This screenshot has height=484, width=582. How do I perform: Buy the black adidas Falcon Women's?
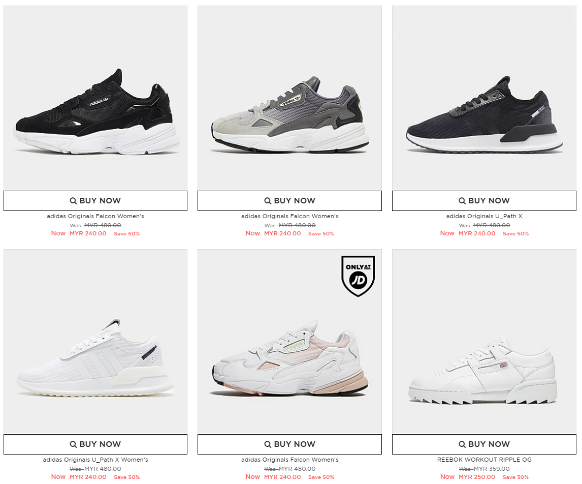coord(95,201)
